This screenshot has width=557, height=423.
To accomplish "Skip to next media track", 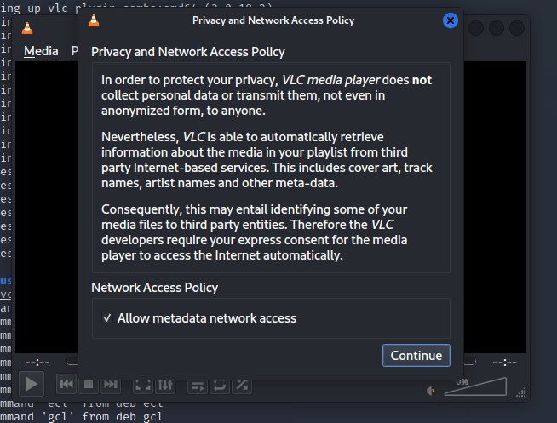I will pyautogui.click(x=111, y=385).
